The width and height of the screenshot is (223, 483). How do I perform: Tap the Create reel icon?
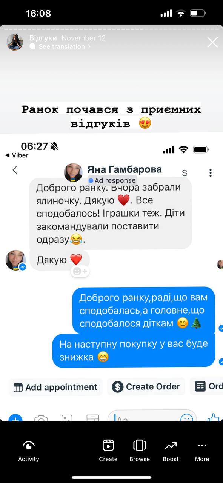tap(108, 446)
